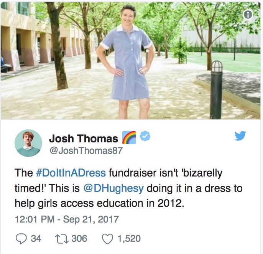This screenshot has width=263, height=254.
Task: Click the 34 replies count
Action: (36, 239)
